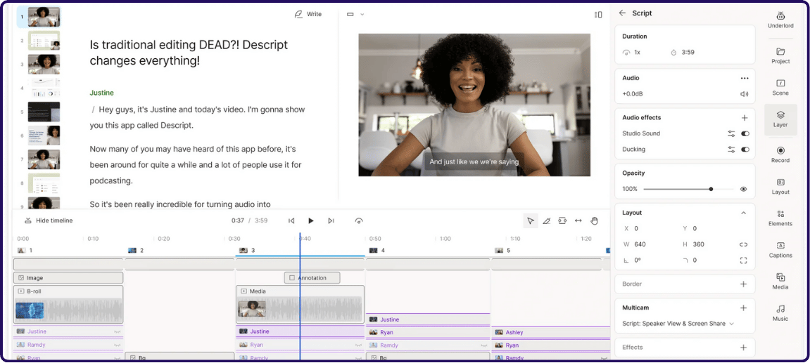The image size is (810, 363).
Task: Click the fill-frame fullscreen layout icon
Action: [743, 260]
